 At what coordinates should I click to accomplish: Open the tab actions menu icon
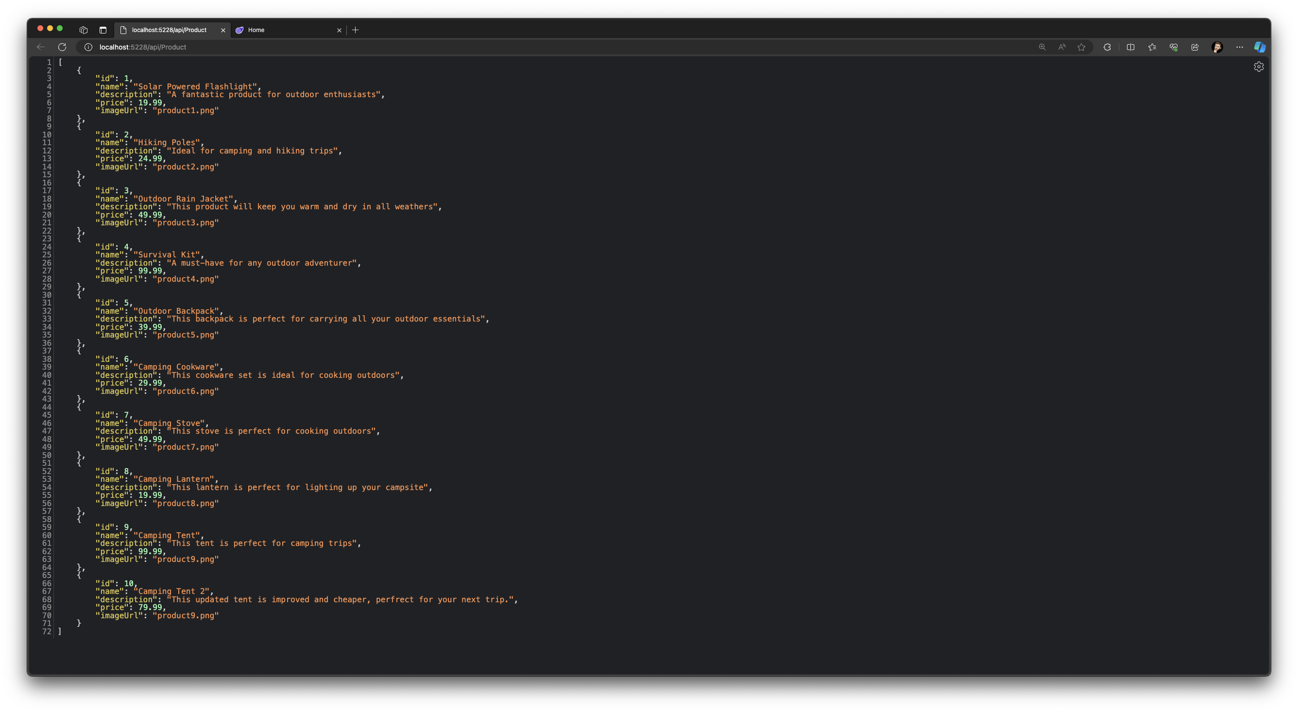click(103, 30)
